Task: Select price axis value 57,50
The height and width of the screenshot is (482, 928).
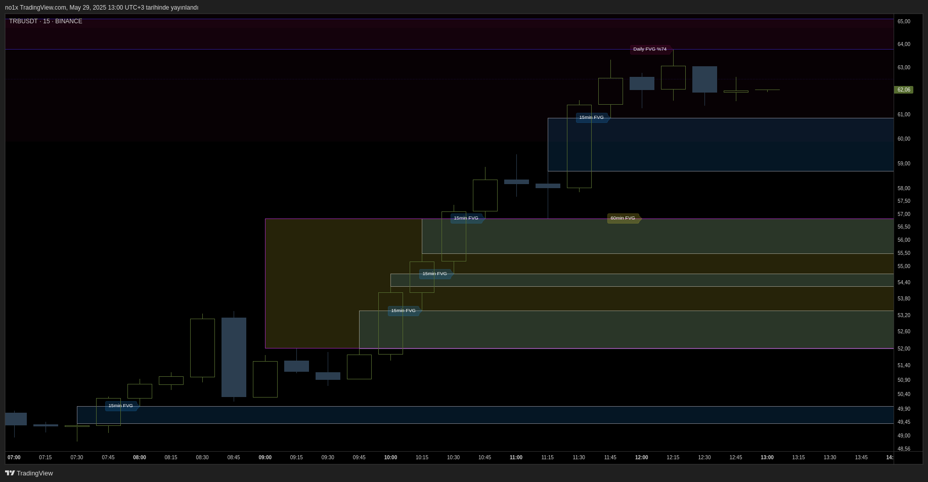Action: coord(904,201)
